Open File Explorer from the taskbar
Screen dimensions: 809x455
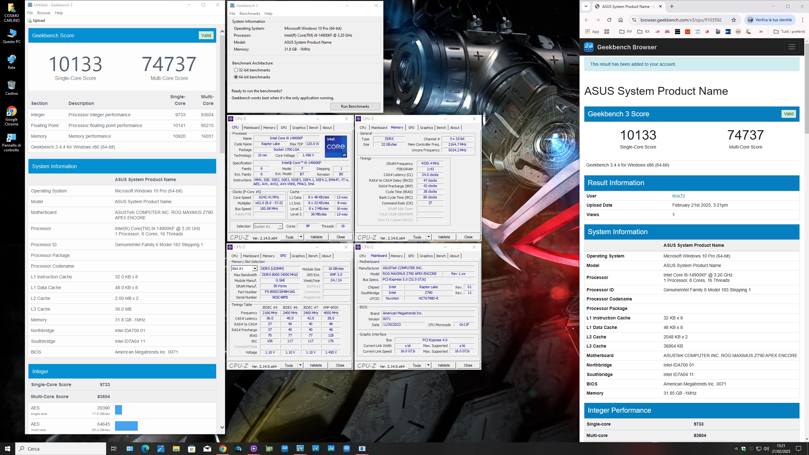coord(176,449)
